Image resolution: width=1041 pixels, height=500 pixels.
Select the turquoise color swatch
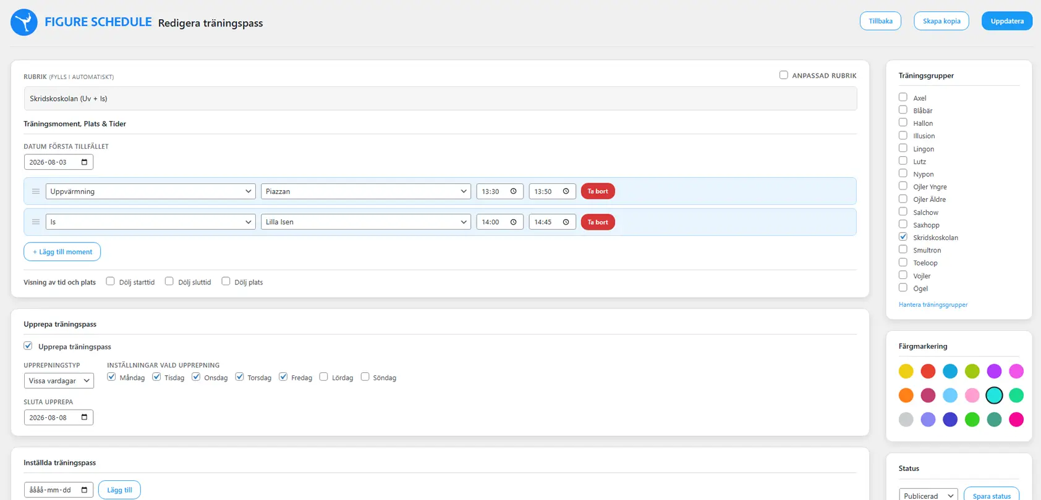pos(994,395)
